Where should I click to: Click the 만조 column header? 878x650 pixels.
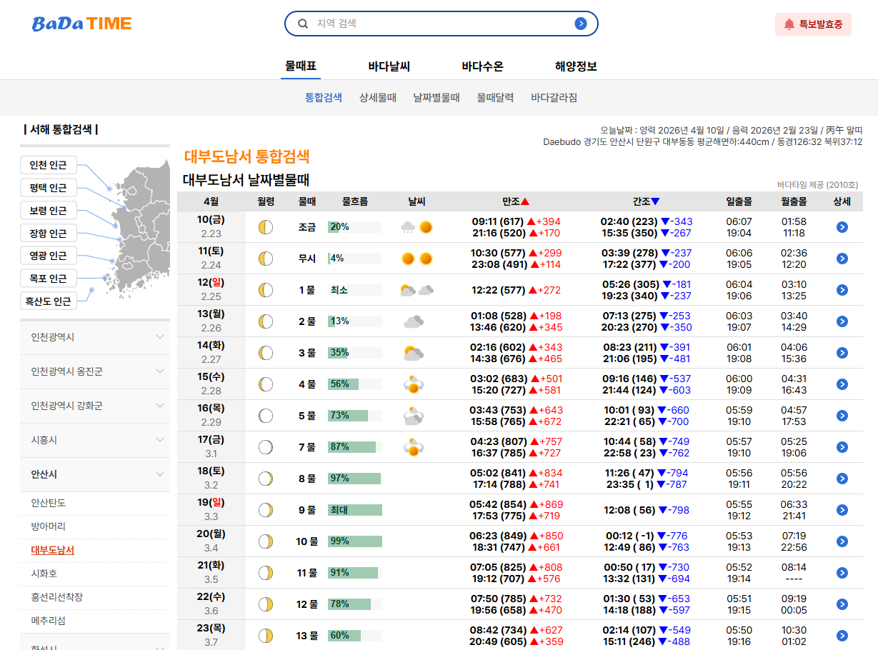click(x=516, y=201)
